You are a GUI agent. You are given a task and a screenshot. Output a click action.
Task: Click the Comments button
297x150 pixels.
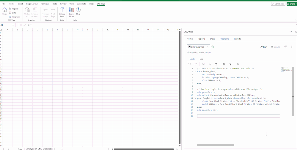(x=278, y=4)
